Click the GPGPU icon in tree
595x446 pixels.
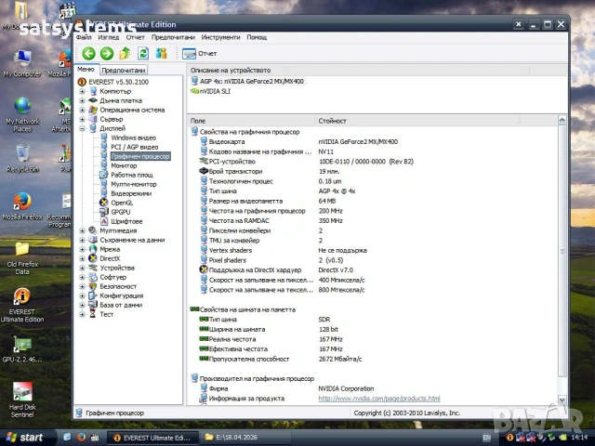[103, 212]
